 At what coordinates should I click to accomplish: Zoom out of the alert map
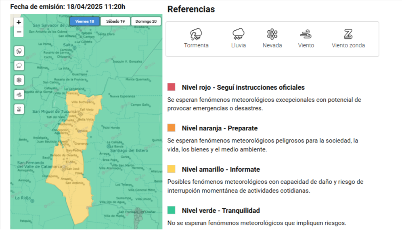coord(19,32)
